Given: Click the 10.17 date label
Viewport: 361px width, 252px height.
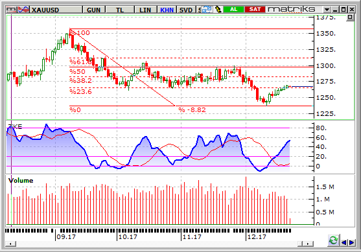Looking at the screenshot, I should point(128,237).
